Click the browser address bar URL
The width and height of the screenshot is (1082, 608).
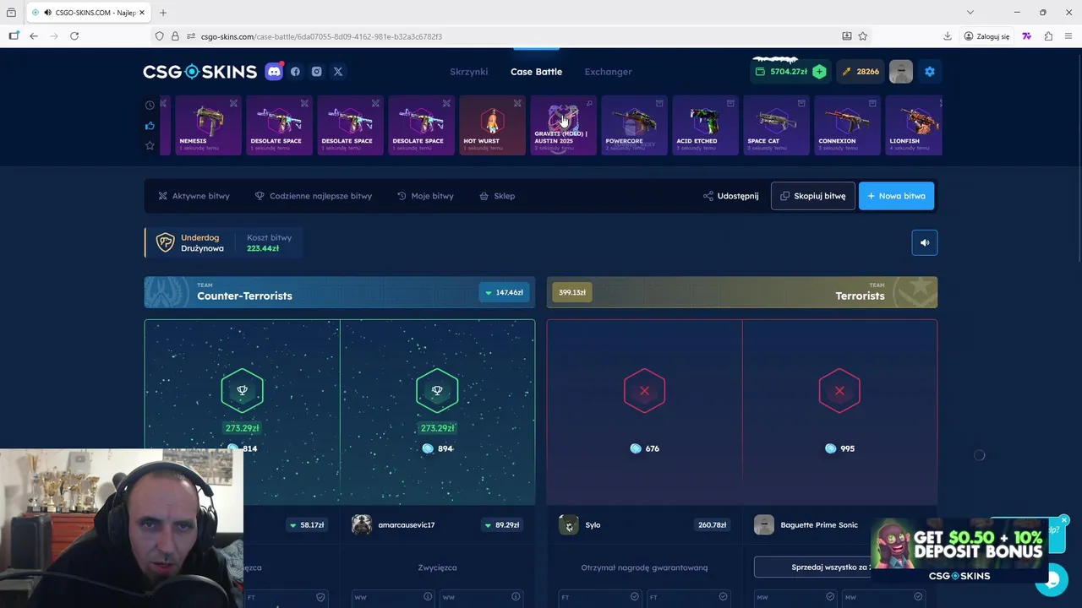pos(321,36)
